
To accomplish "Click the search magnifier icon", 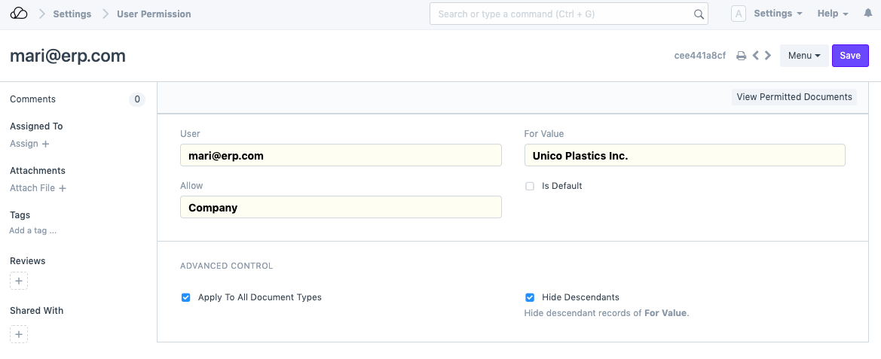I will tap(699, 14).
